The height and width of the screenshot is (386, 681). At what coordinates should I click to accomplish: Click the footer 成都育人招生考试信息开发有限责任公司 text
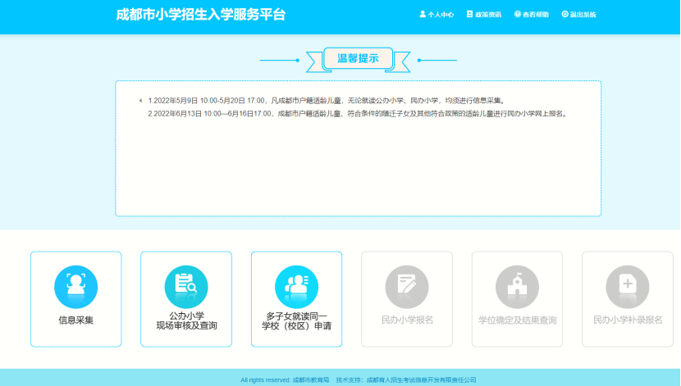click(421, 380)
